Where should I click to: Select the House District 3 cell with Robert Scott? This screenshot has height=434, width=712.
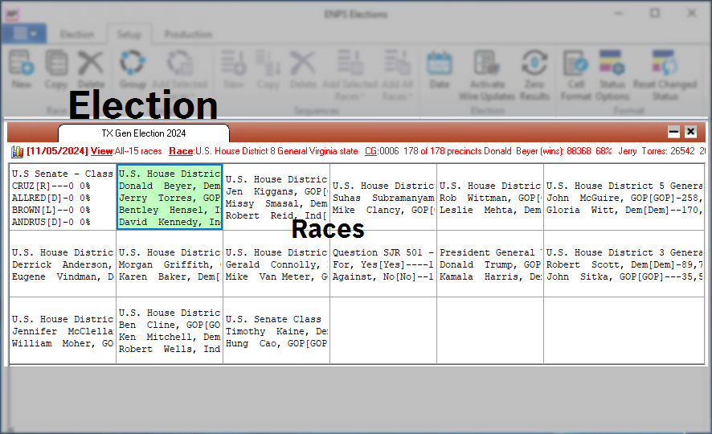click(x=624, y=264)
